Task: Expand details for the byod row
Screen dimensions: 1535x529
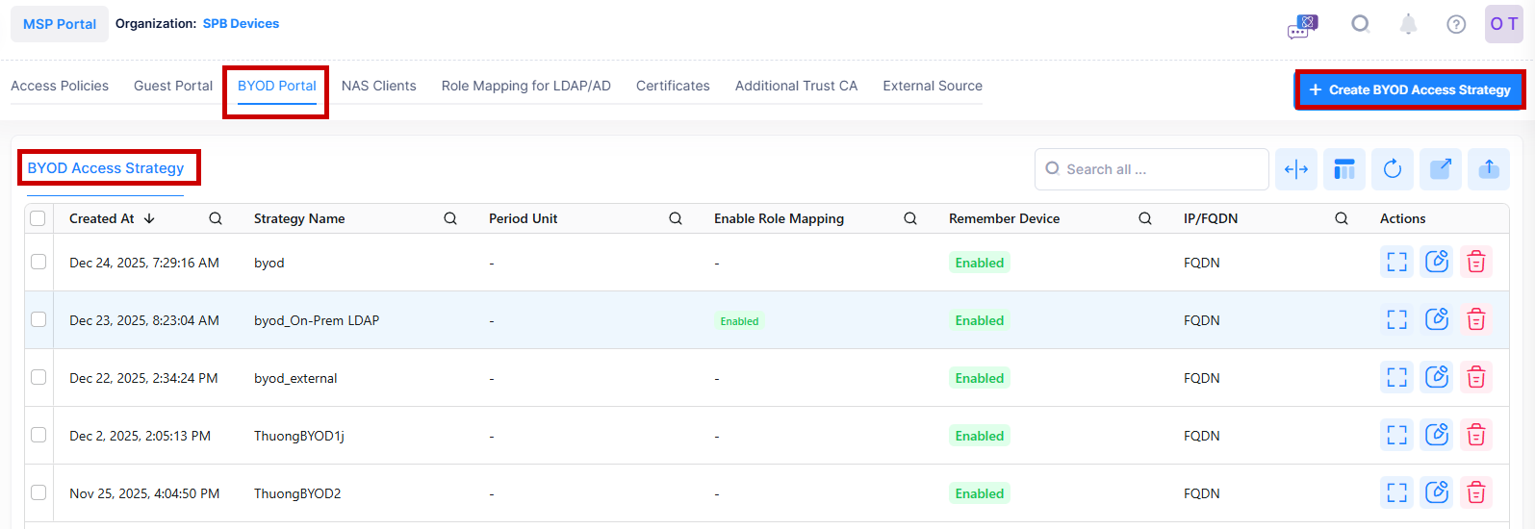Action: (x=1397, y=262)
